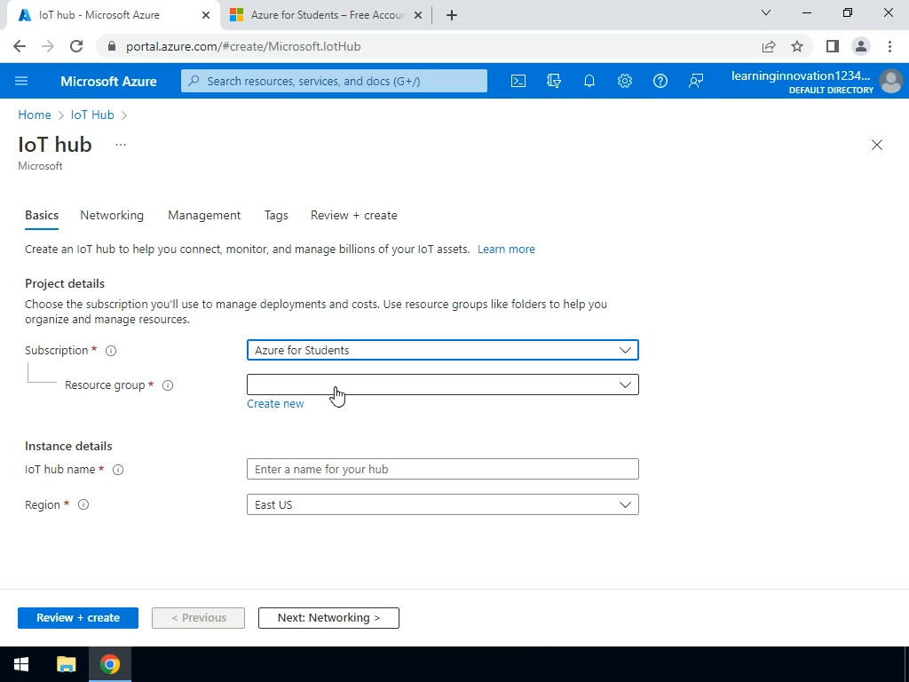Open the Azure portal hamburger menu
This screenshot has width=909, height=682.
pyautogui.click(x=21, y=81)
